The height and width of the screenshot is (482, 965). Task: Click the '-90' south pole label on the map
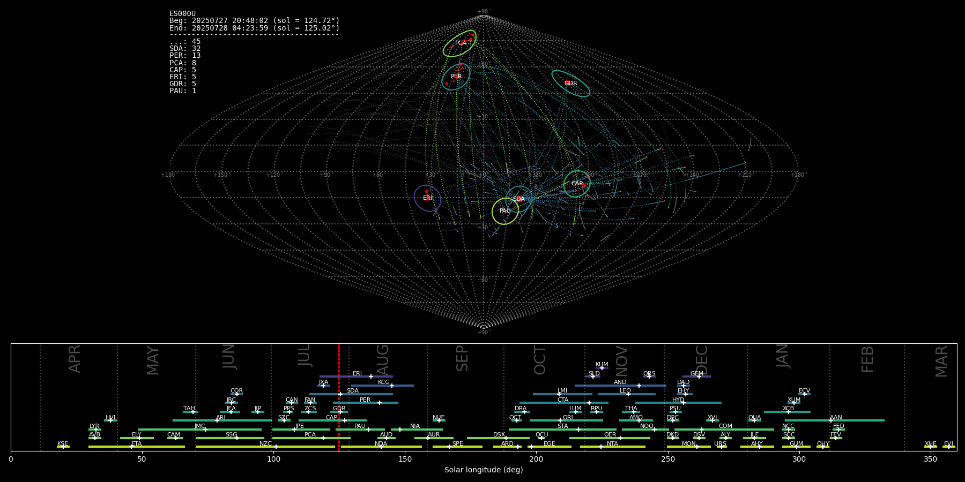click(484, 333)
